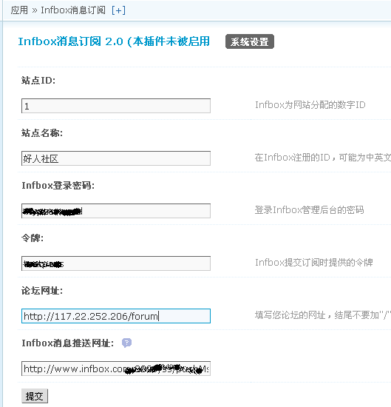Click the 提交 submit button
This screenshot has width=391, height=407.
(x=35, y=396)
